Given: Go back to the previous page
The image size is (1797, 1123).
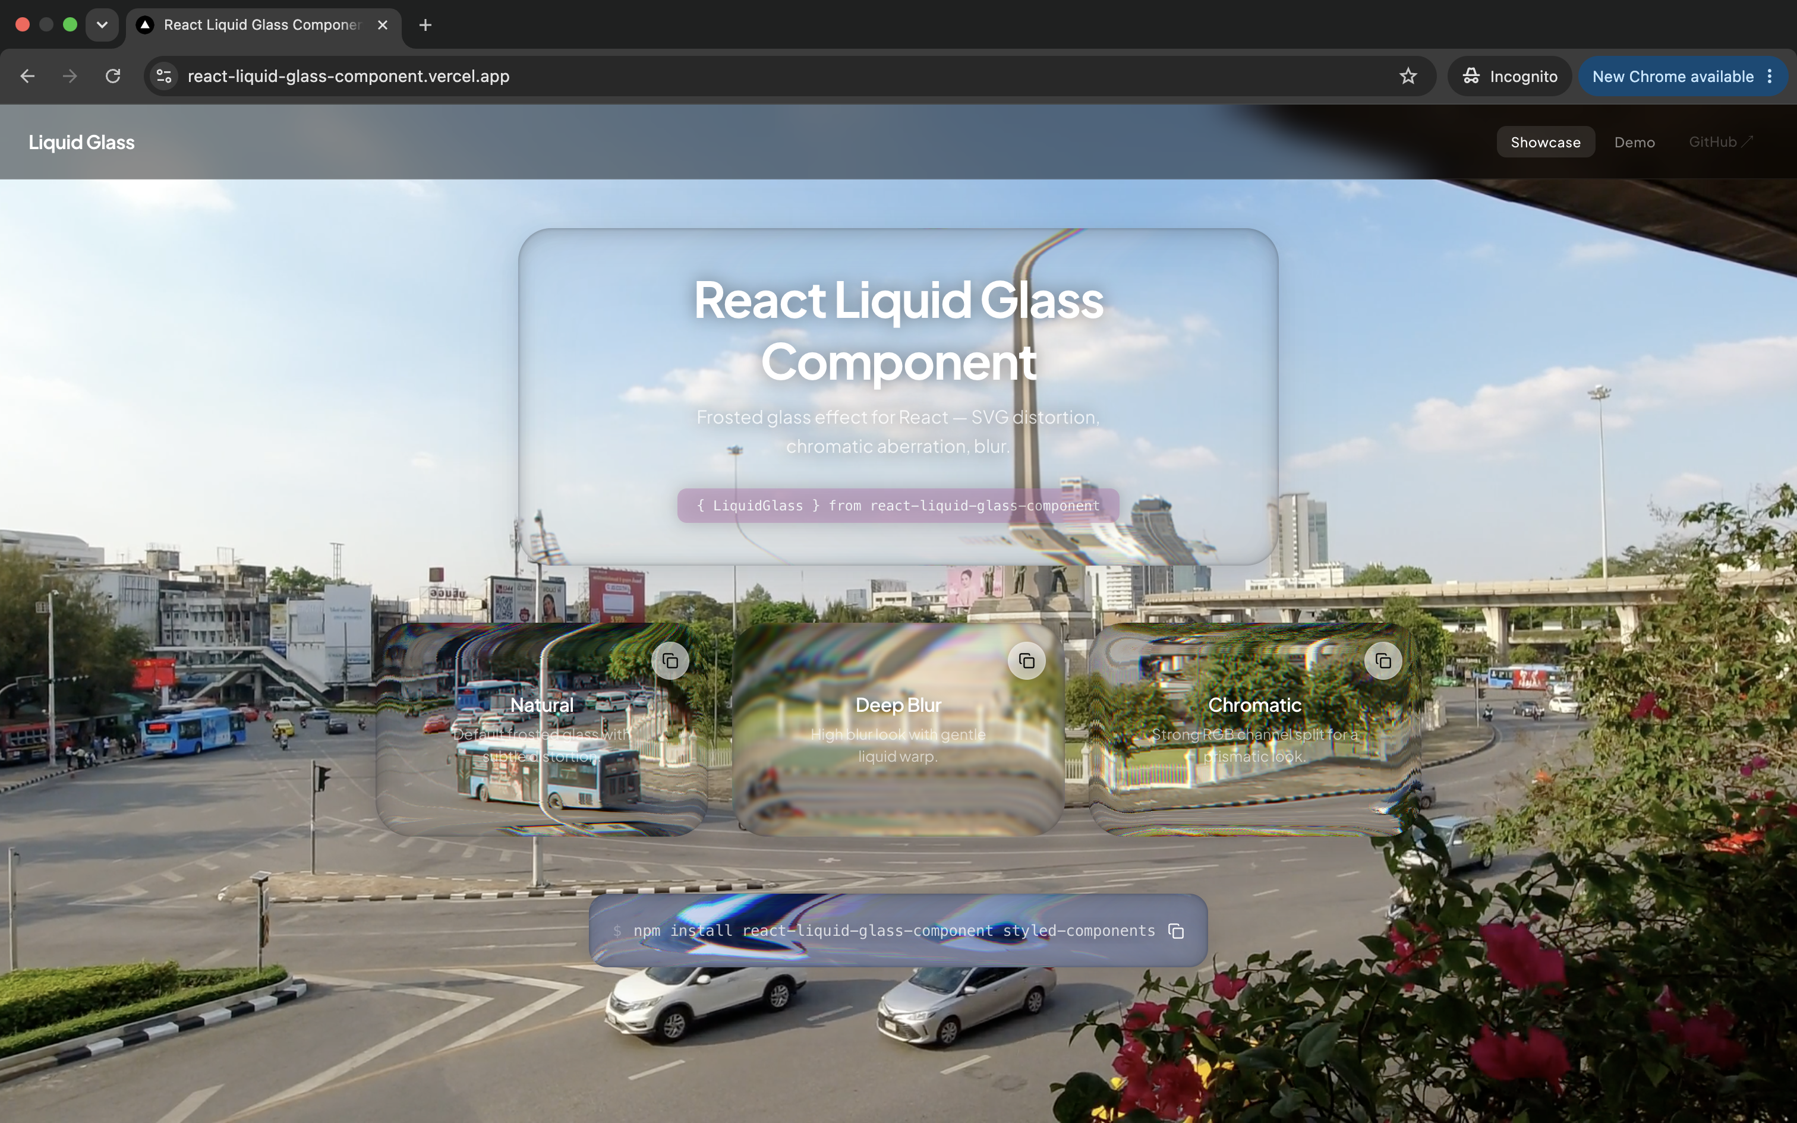Looking at the screenshot, I should coord(27,77).
